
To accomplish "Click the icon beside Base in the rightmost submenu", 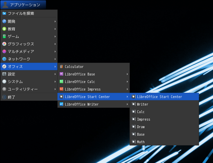I will click(x=134, y=134).
